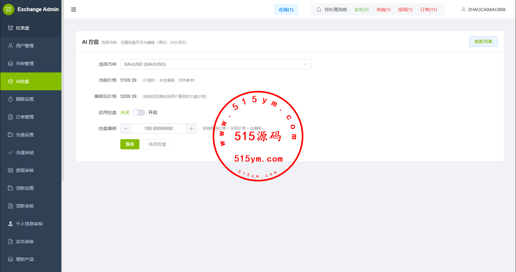Click the green 保存 button

point(130,144)
